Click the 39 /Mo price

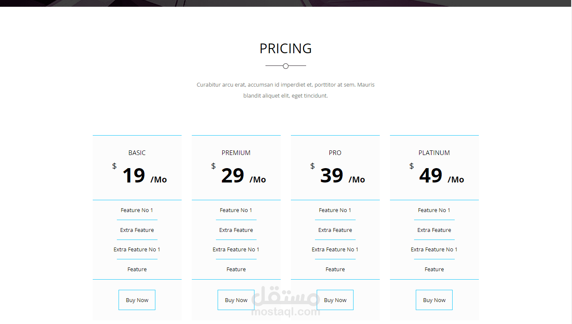point(343,176)
